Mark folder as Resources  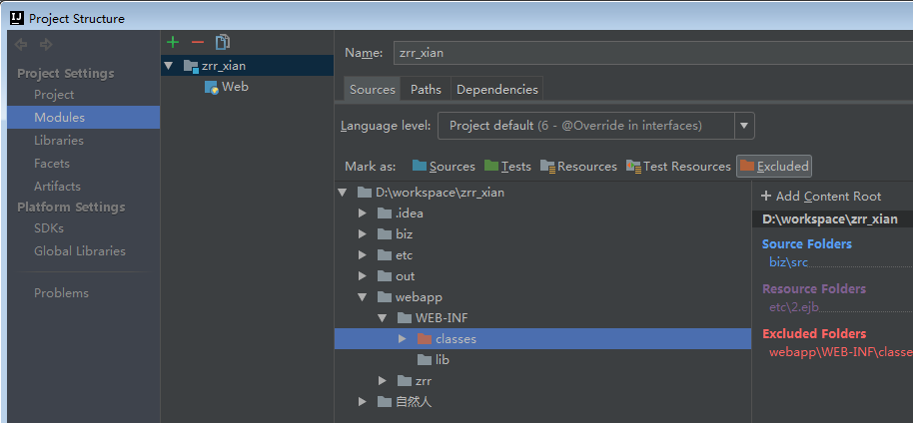(x=578, y=167)
